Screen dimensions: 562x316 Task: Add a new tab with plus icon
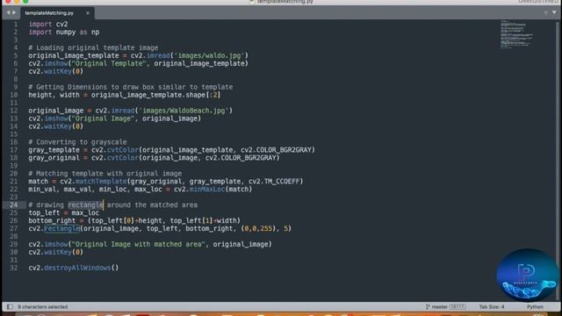545,12
